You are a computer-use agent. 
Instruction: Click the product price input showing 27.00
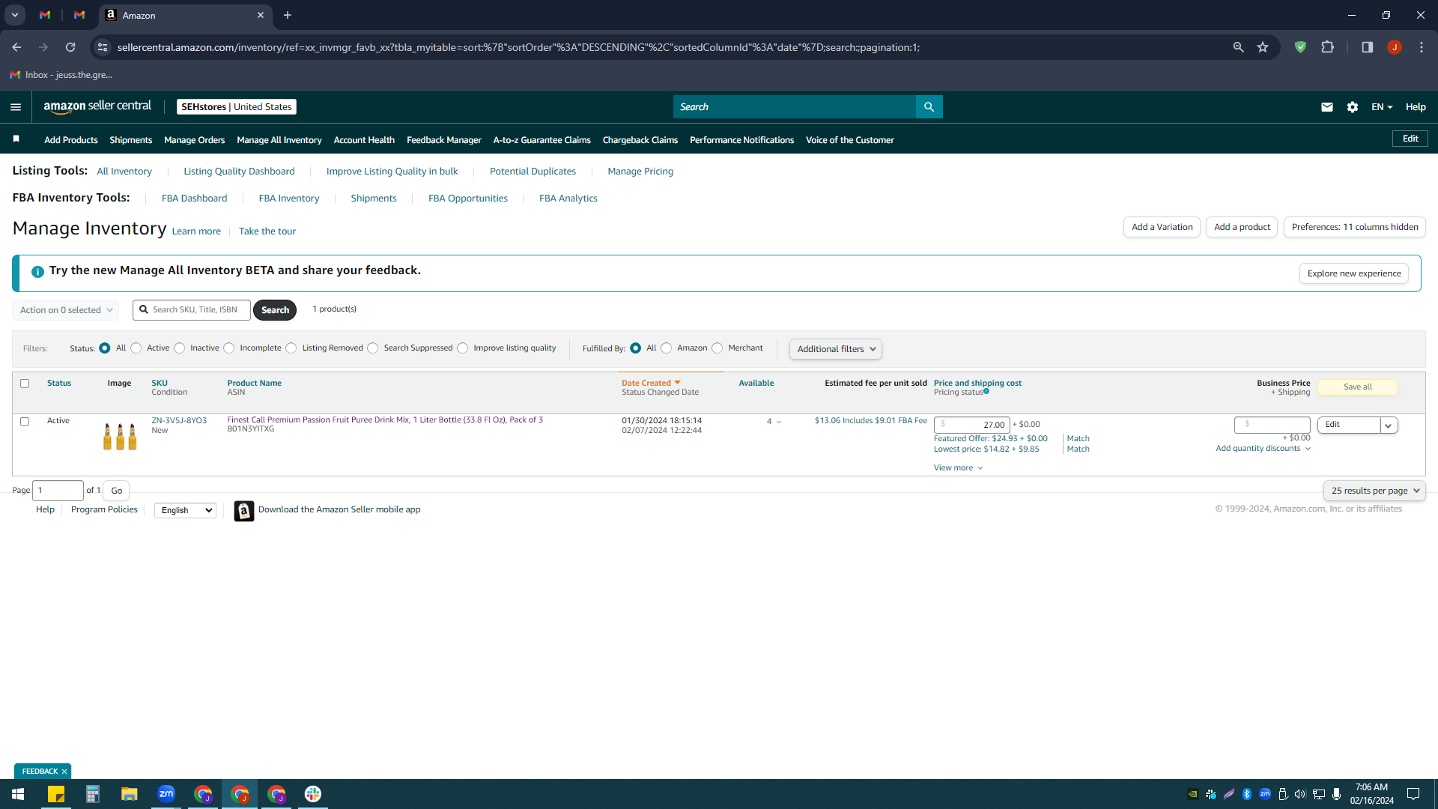click(972, 425)
